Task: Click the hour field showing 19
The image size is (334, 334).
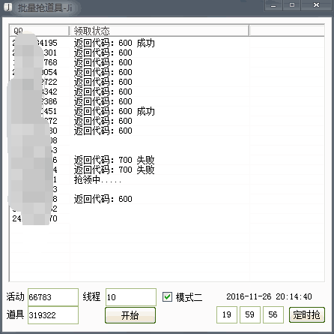Action: tap(227, 314)
